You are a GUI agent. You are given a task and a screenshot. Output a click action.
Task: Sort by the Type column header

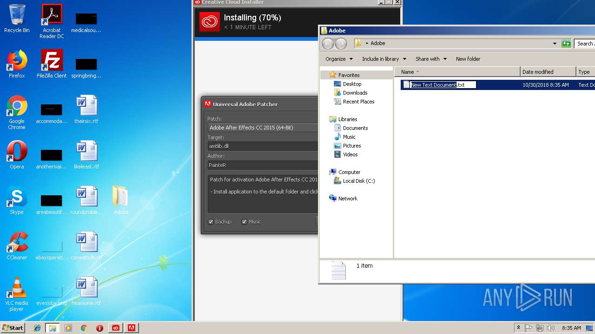pyautogui.click(x=586, y=72)
